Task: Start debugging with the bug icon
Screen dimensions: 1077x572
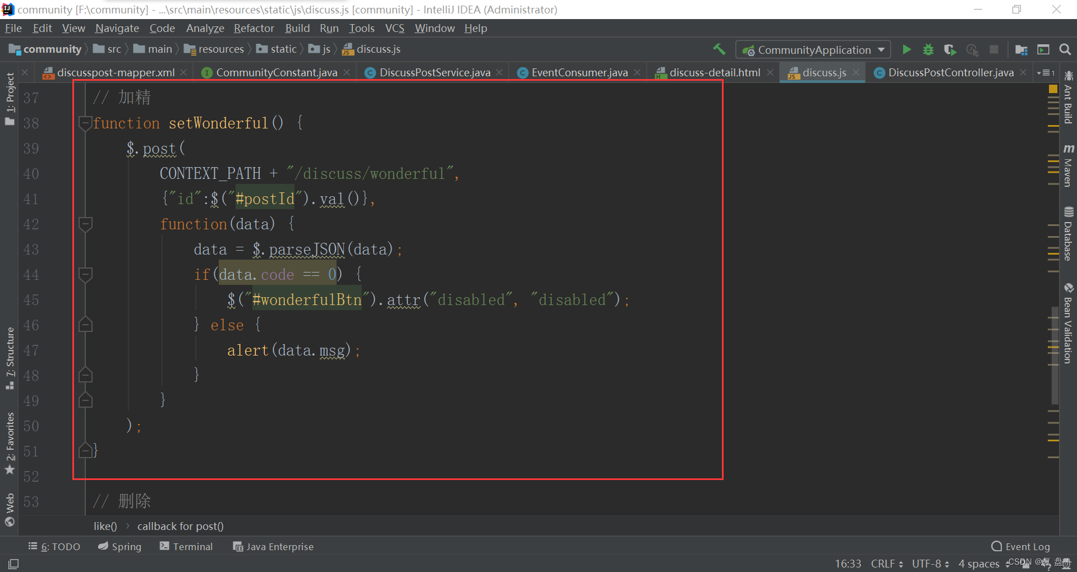Action: (928, 49)
